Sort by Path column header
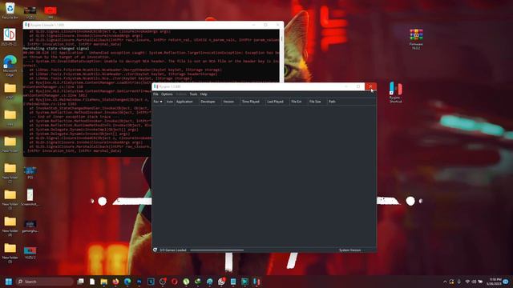Viewport: 513px width, 288px height. click(x=351, y=102)
